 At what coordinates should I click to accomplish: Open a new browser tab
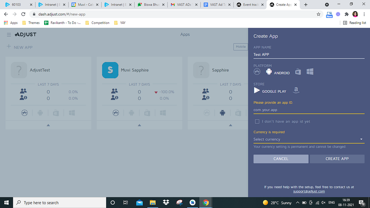(306, 5)
